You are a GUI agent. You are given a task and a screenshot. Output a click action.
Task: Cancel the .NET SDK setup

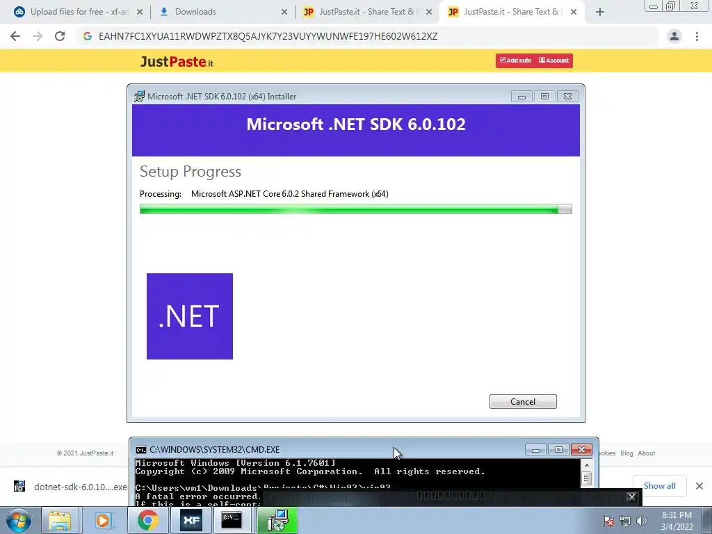[x=523, y=401]
